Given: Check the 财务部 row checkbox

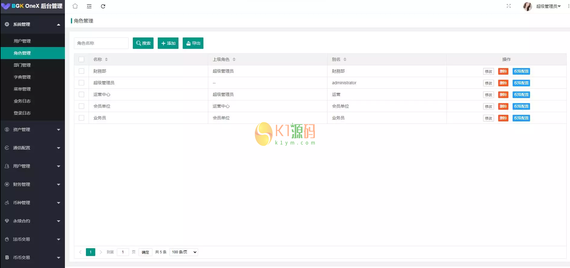Looking at the screenshot, I should 81,71.
